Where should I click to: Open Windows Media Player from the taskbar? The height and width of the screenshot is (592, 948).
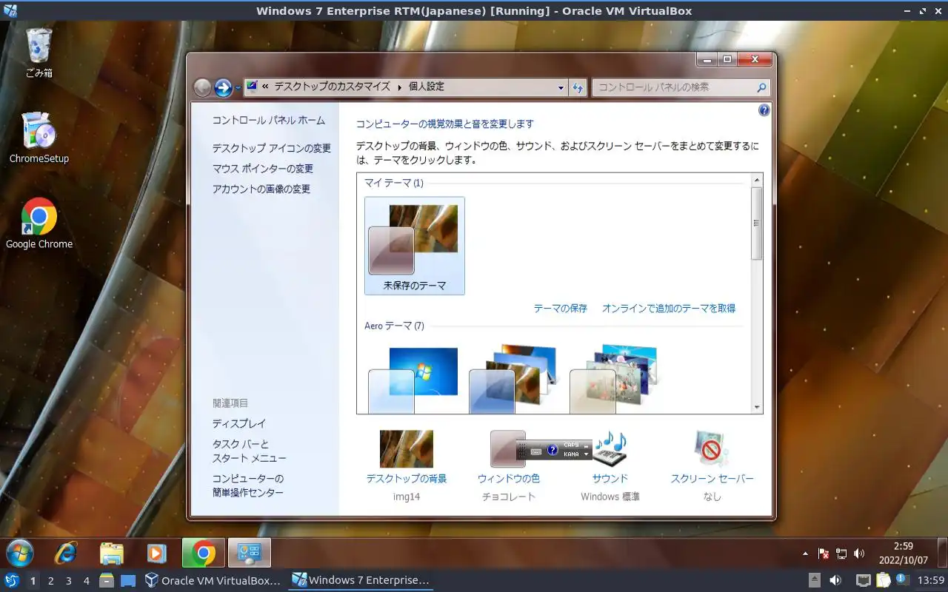tap(157, 553)
